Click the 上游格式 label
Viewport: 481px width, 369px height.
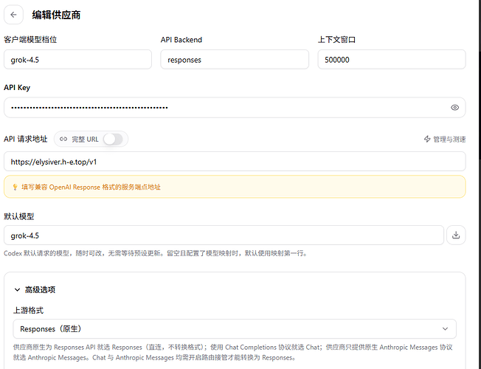coord(28,311)
